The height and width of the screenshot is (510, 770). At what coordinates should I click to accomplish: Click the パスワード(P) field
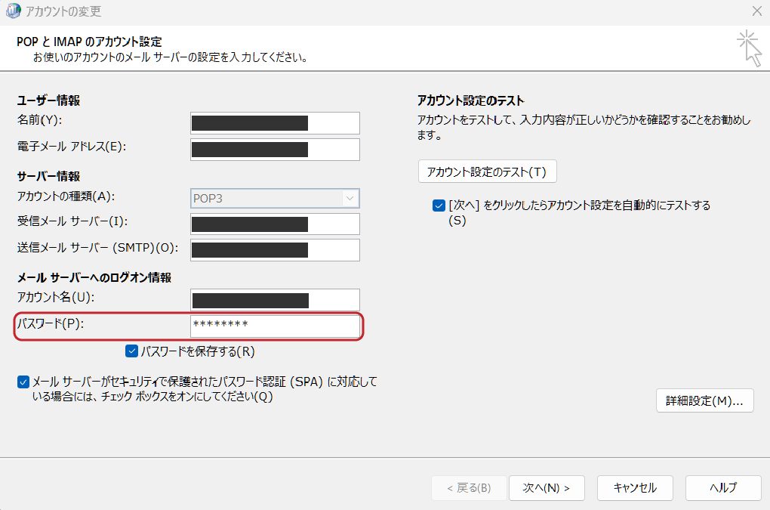point(275,326)
